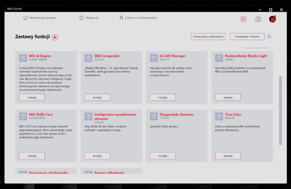Open settings gear icon in header
The image size is (291, 189).
coord(258,19)
